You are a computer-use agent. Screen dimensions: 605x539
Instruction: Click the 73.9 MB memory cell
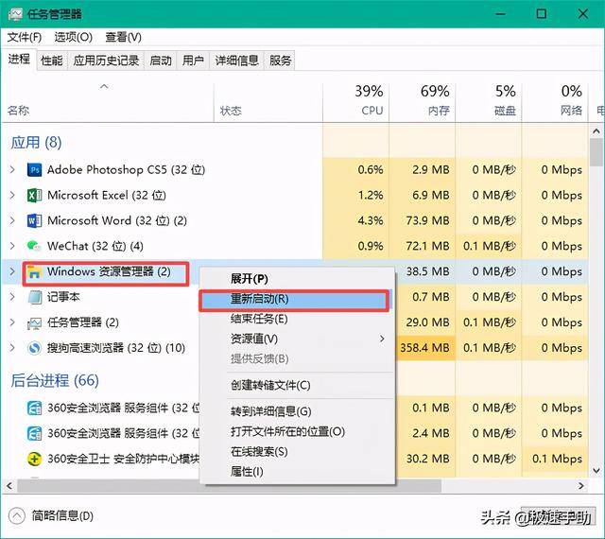[423, 220]
